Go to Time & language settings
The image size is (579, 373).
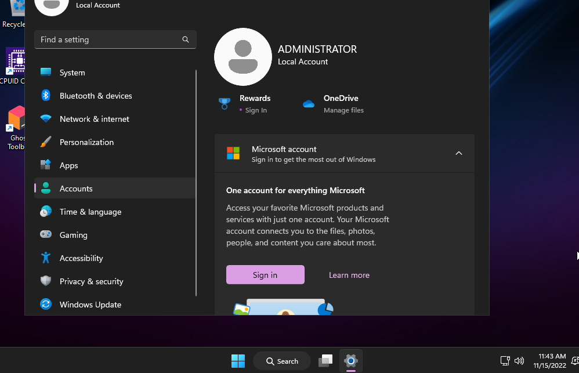click(90, 212)
